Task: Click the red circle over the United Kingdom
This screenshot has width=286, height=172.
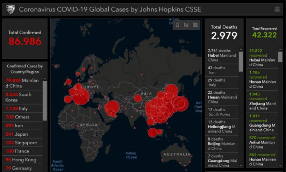Action: pyautogui.click(x=69, y=82)
